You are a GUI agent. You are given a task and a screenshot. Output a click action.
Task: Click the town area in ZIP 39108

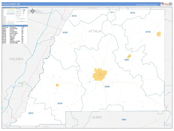point(159,34)
